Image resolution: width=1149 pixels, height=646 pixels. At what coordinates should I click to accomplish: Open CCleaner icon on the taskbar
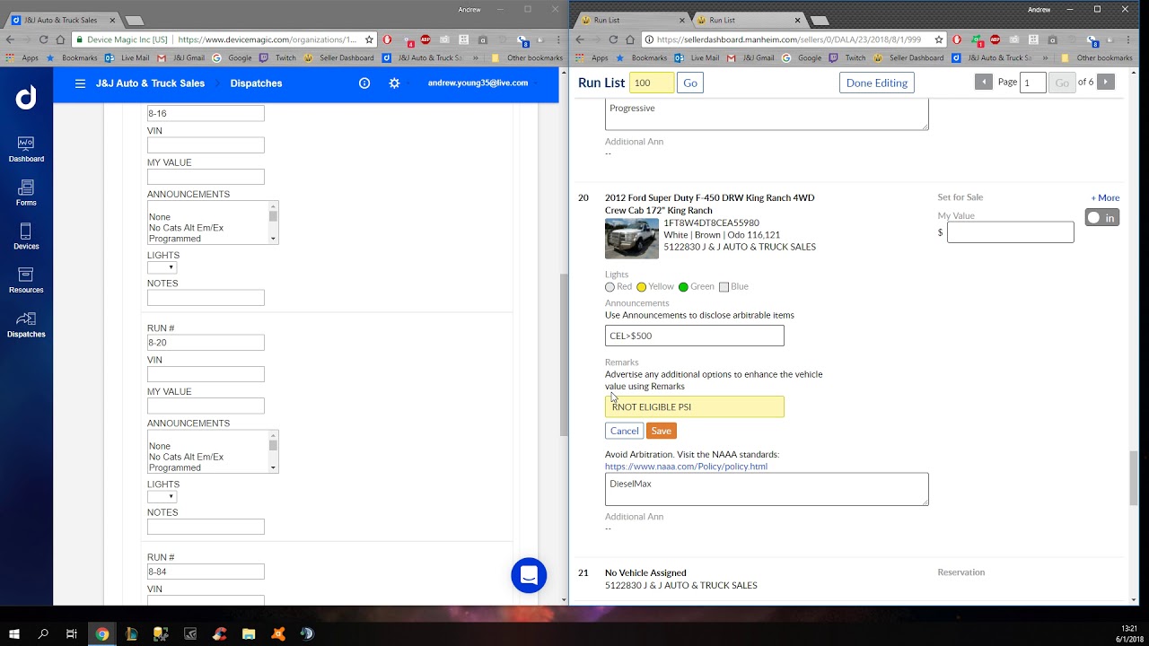[x=220, y=633]
